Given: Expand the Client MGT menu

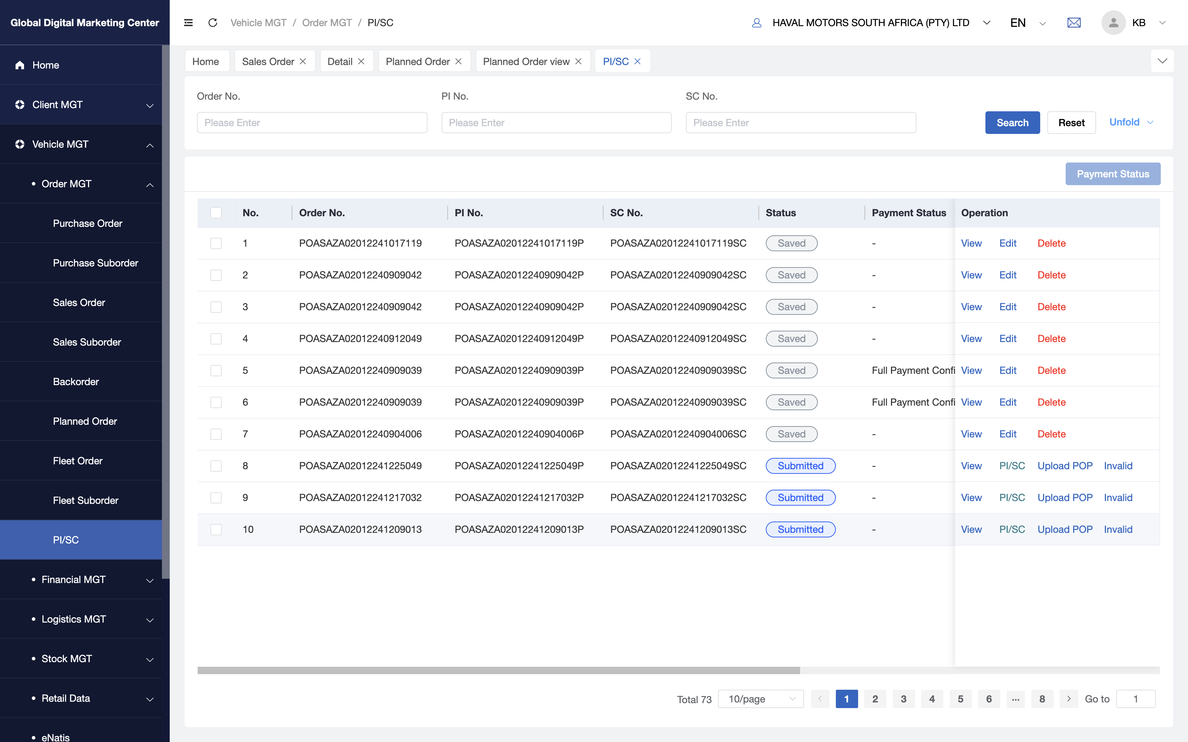Looking at the screenshot, I should [150, 106].
